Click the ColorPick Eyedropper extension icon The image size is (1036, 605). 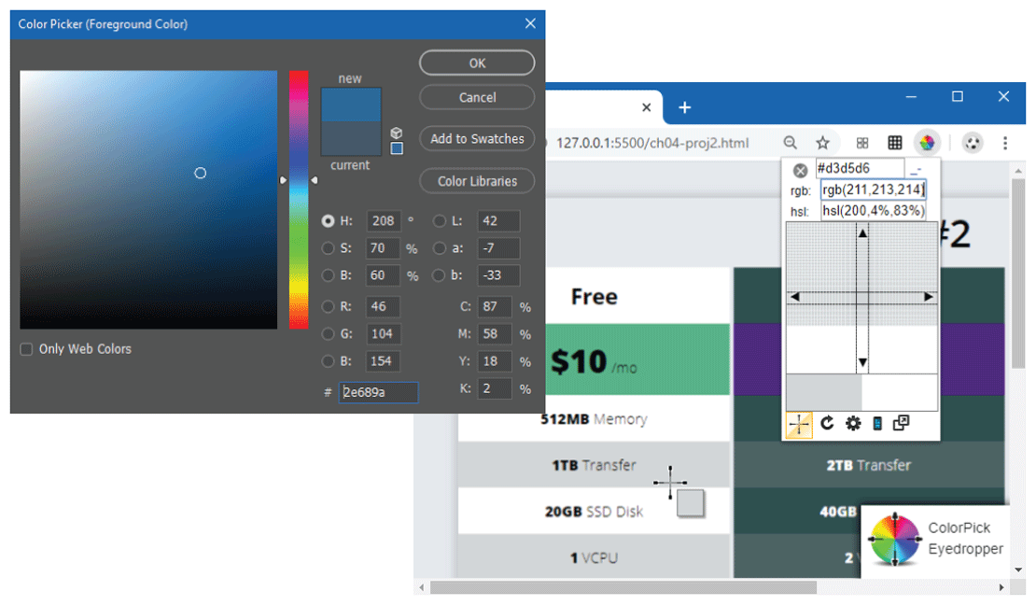coord(926,143)
